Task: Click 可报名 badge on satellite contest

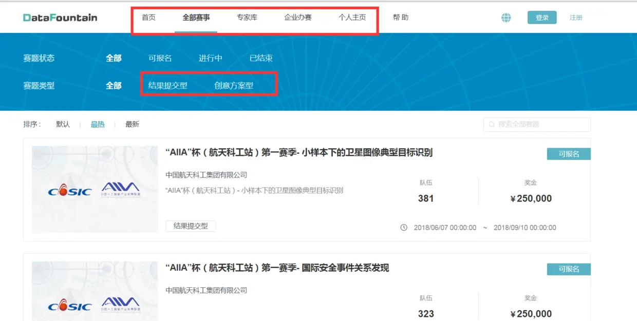Action: tap(569, 154)
